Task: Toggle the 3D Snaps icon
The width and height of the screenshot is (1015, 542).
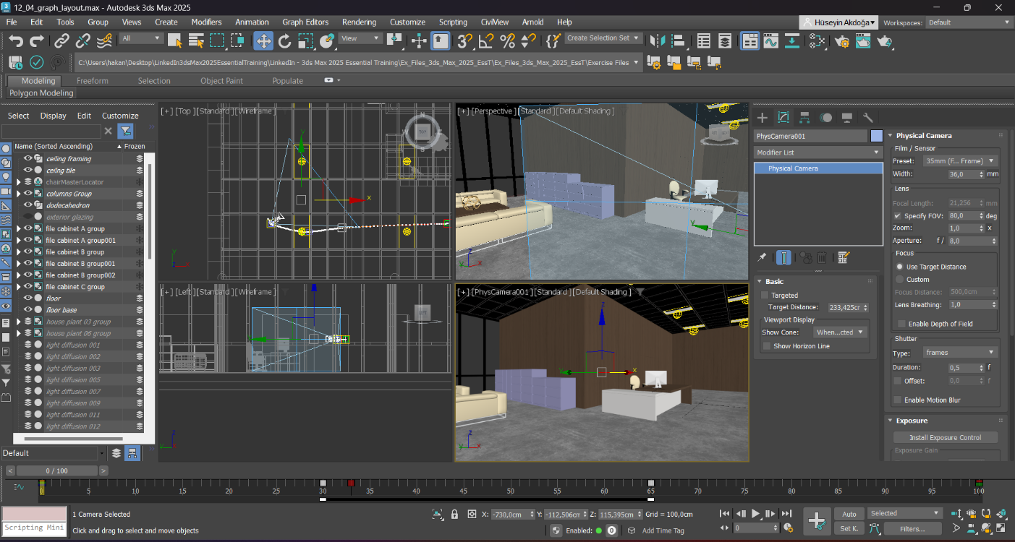Action: coord(465,40)
